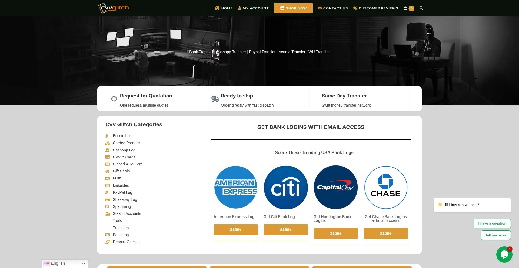
Task: Open the My Account menu item
Action: [253, 8]
